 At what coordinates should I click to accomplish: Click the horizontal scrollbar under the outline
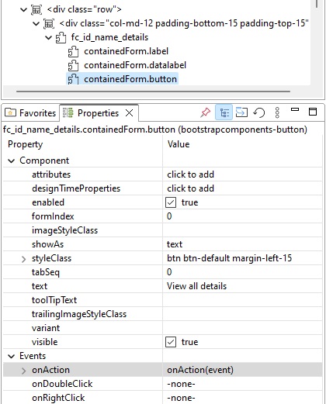click(153, 92)
